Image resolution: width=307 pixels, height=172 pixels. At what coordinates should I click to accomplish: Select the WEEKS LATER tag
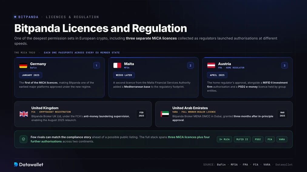click(124, 75)
